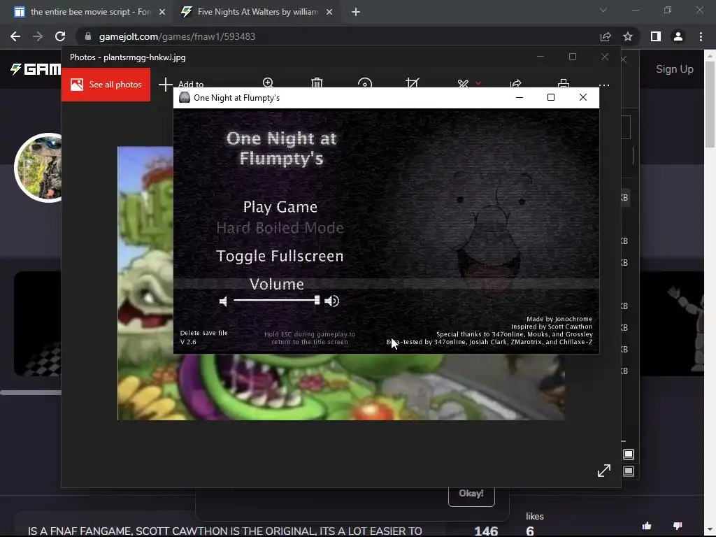Click the upper layout box icon behind Photos
Image resolution: width=716 pixels, height=537 pixels.
tap(629, 454)
